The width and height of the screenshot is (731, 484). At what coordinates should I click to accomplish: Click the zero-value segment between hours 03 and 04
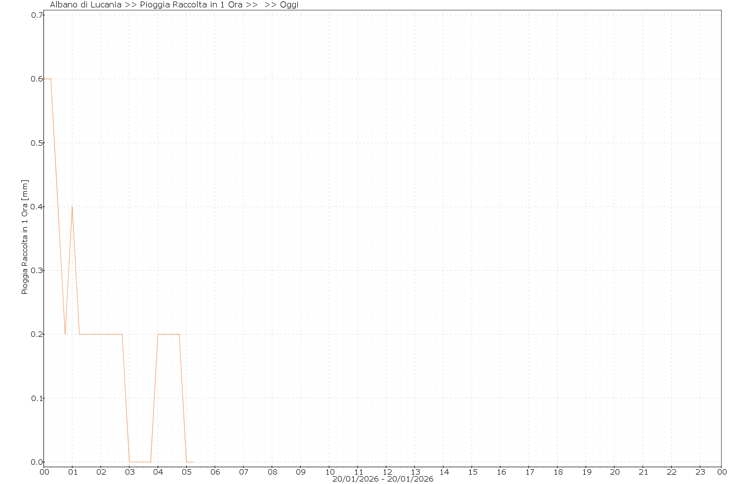pyautogui.click(x=140, y=462)
